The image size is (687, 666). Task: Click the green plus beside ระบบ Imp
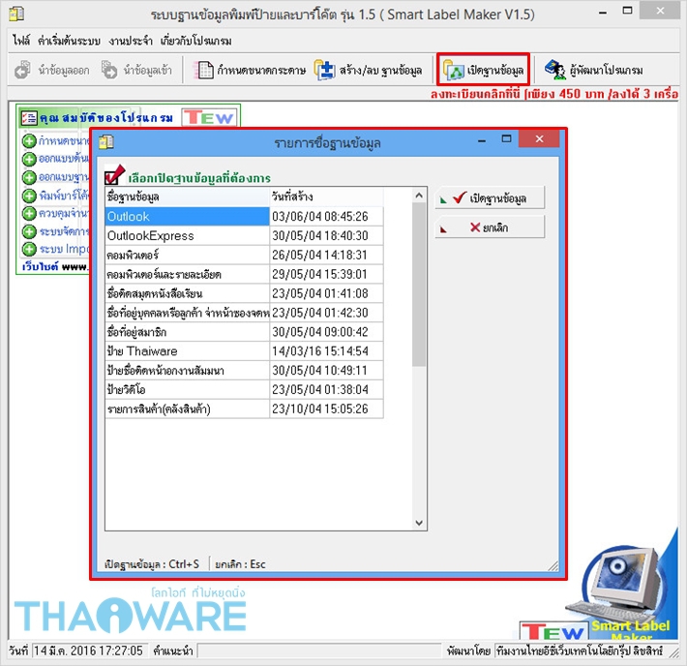(29, 249)
